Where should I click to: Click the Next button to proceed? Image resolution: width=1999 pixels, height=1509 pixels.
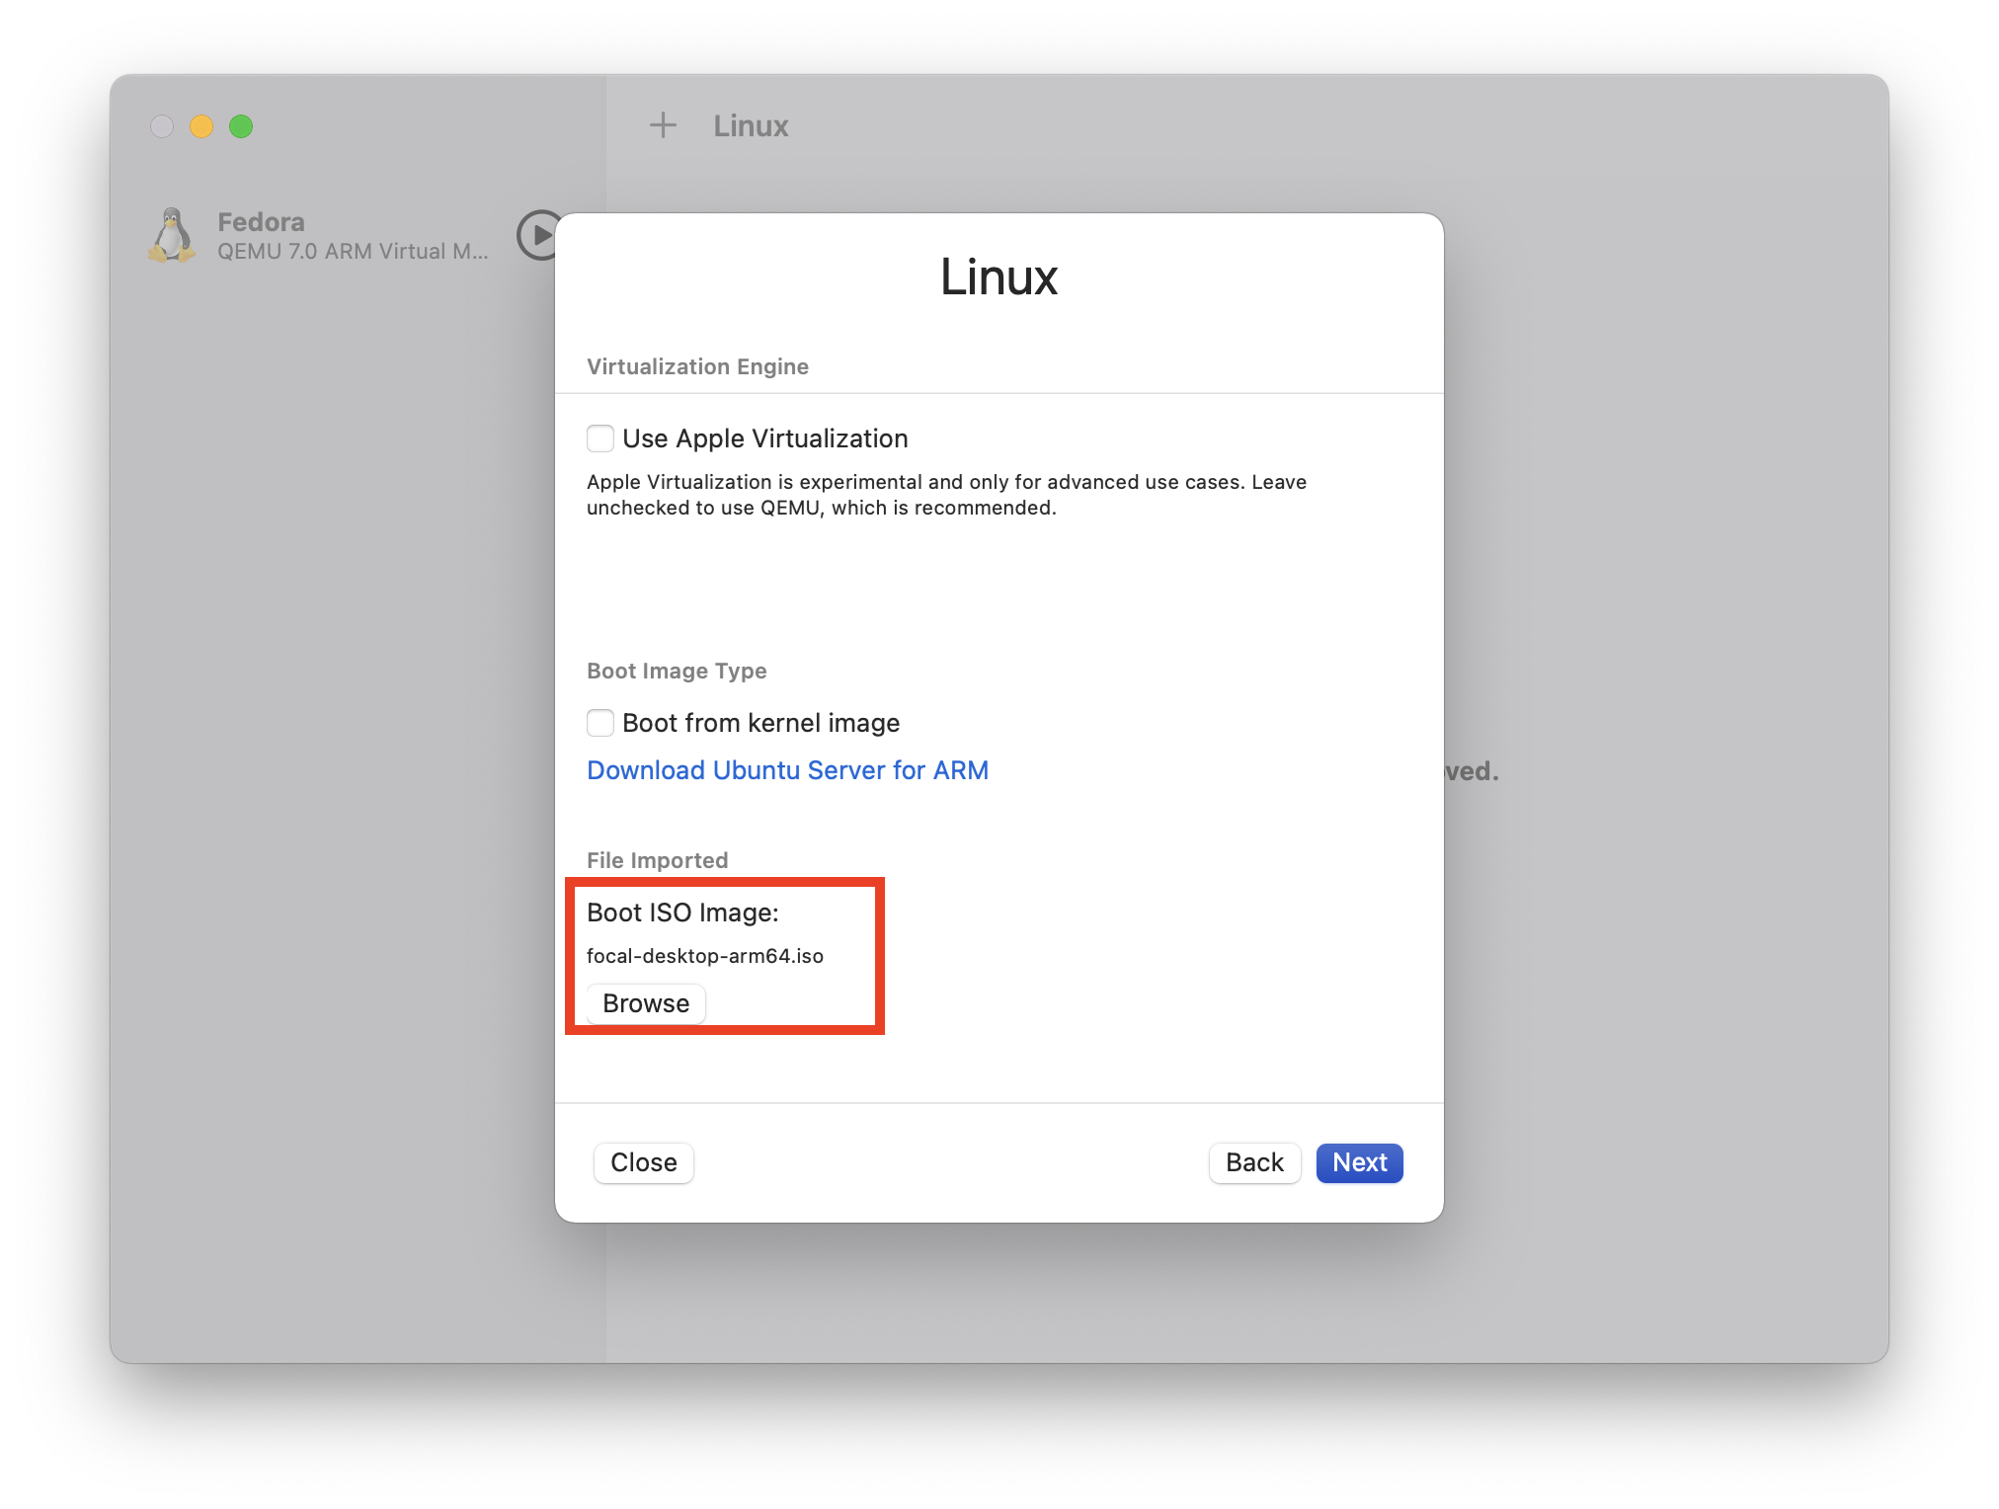point(1359,1163)
